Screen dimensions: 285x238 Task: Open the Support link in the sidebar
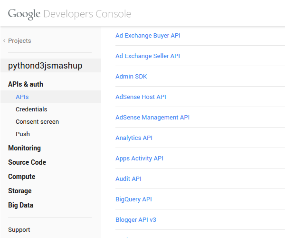[x=19, y=230]
